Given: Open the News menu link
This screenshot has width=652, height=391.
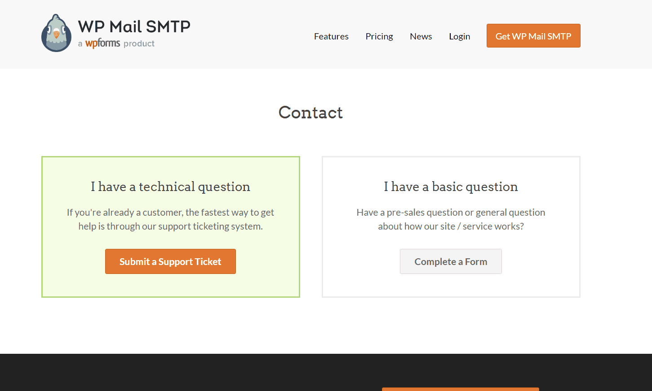Looking at the screenshot, I should [x=421, y=36].
